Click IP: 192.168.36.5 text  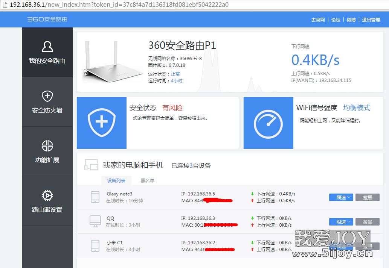pos(198,194)
